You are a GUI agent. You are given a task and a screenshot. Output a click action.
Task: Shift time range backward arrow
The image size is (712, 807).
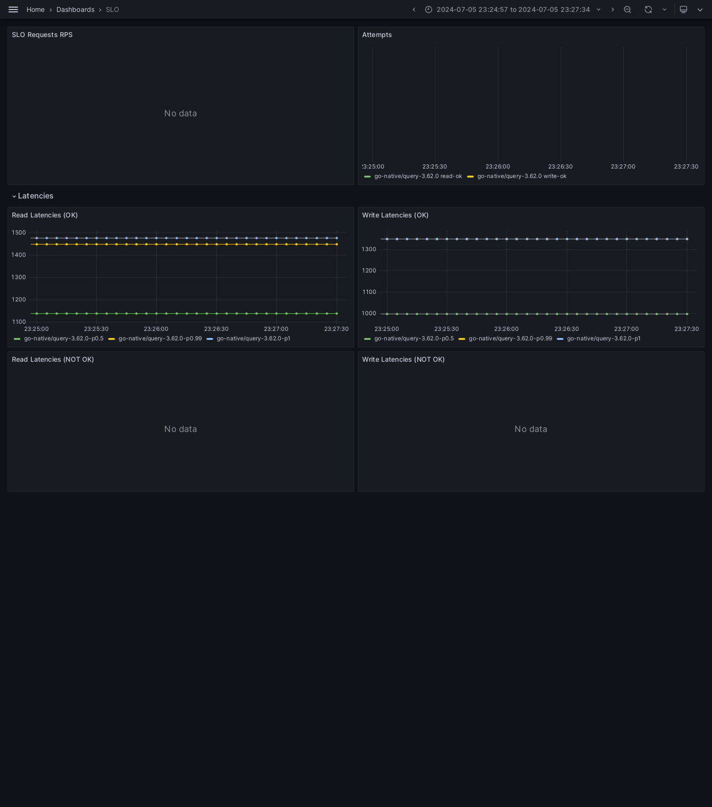click(414, 9)
